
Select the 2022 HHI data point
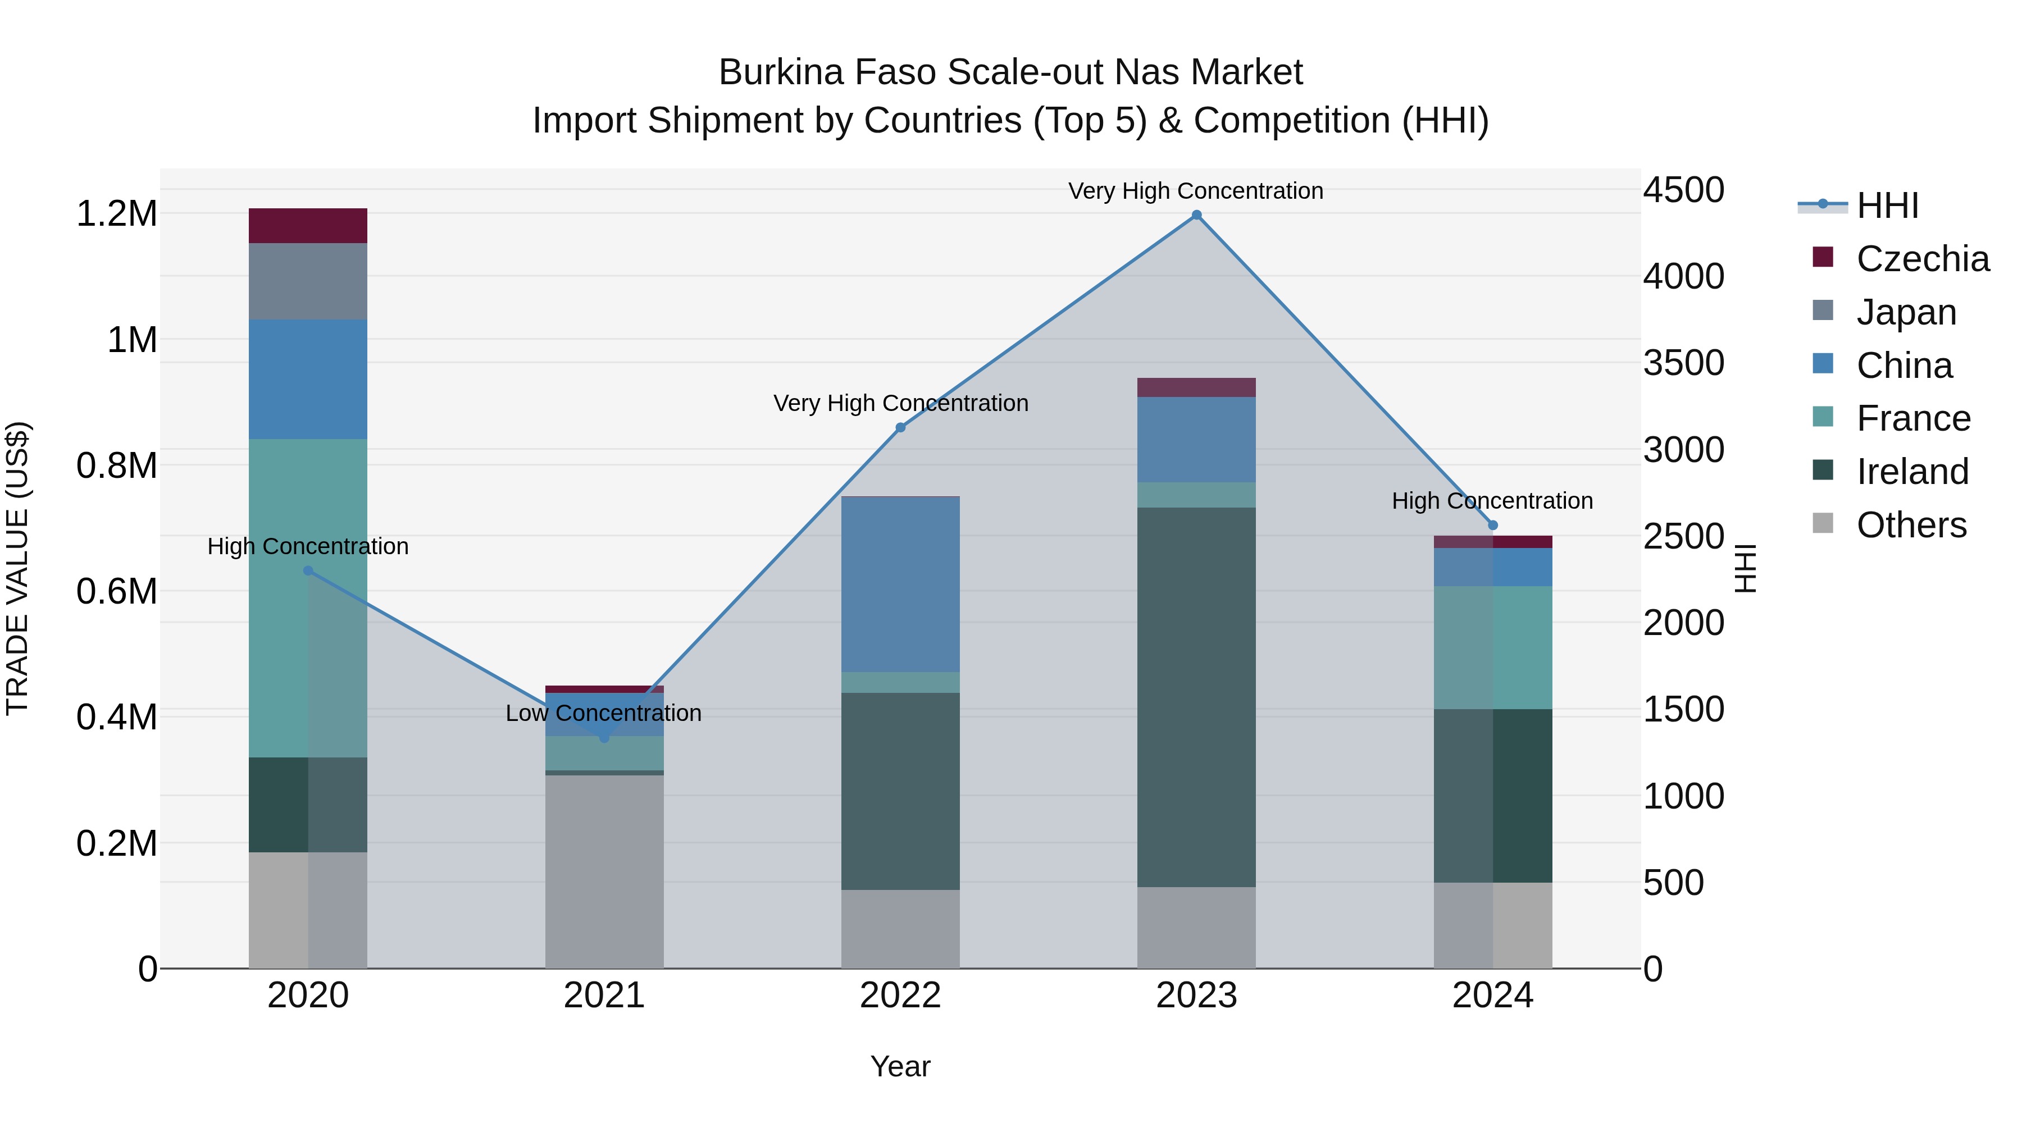click(900, 428)
